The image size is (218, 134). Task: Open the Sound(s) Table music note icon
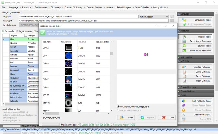(x=184, y=46)
